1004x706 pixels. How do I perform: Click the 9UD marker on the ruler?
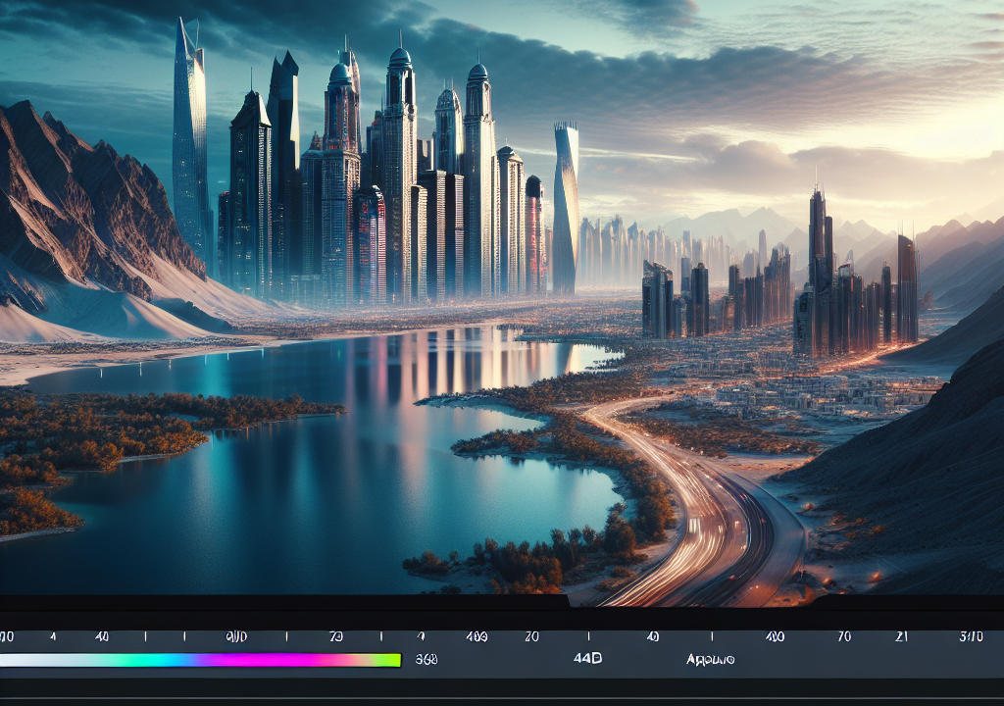236,636
